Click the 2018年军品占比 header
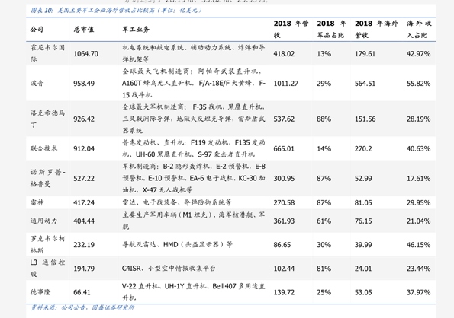 pyautogui.click(x=331, y=29)
